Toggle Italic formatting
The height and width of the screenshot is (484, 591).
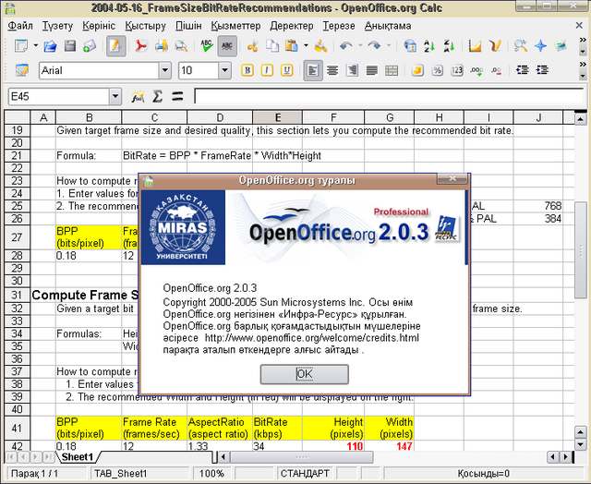(x=266, y=70)
